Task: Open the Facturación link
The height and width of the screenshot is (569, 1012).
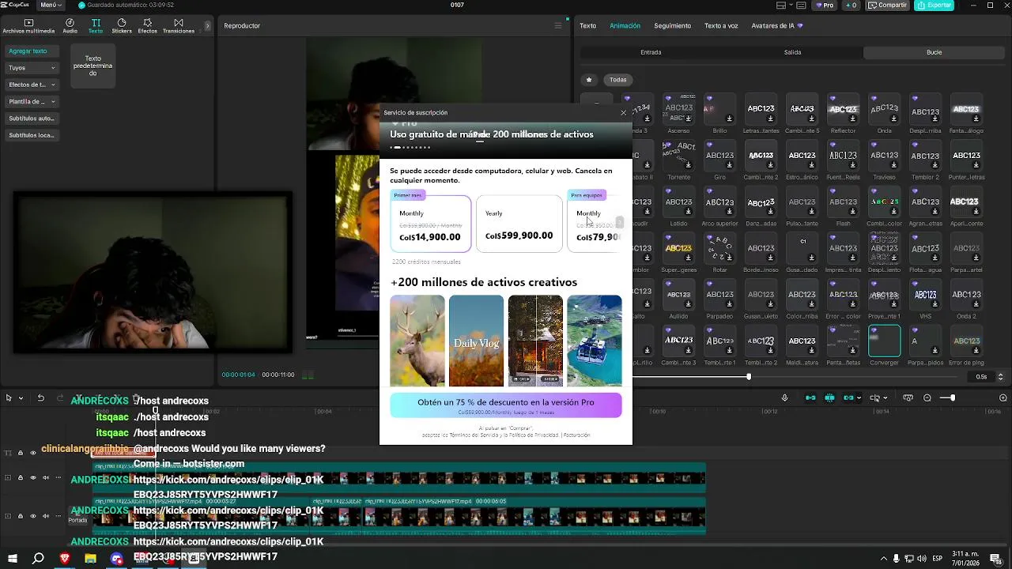Action: point(577,435)
